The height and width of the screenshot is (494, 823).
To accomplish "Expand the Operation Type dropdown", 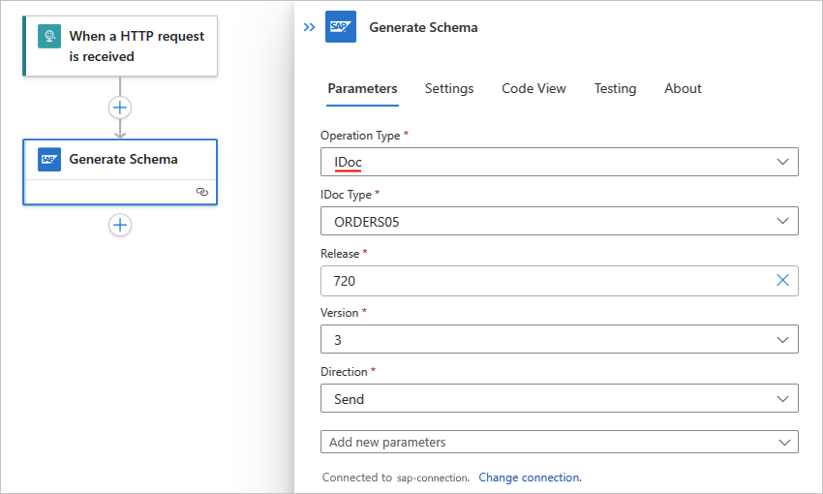I will (782, 162).
